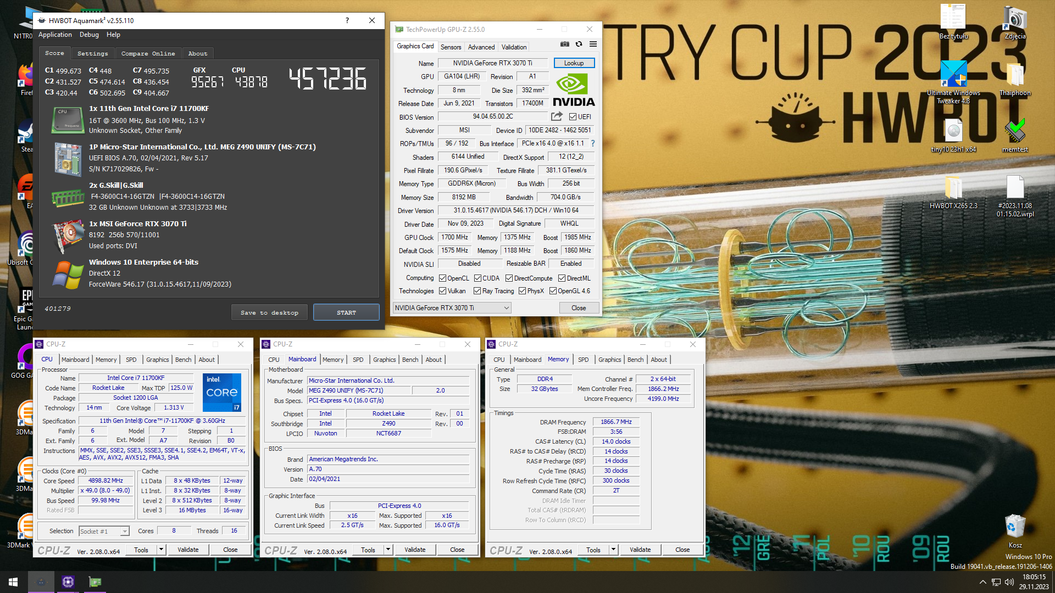Toggle the CUDA checkbox
The image size is (1055, 593).
[477, 278]
